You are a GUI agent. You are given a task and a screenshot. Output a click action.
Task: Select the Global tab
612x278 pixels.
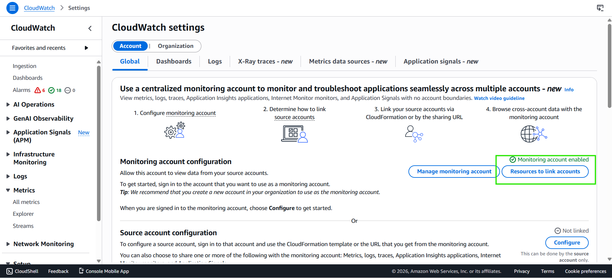pos(130,62)
